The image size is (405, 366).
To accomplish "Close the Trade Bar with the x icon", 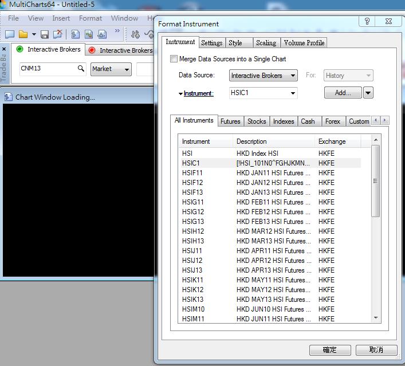I will coord(4,49).
